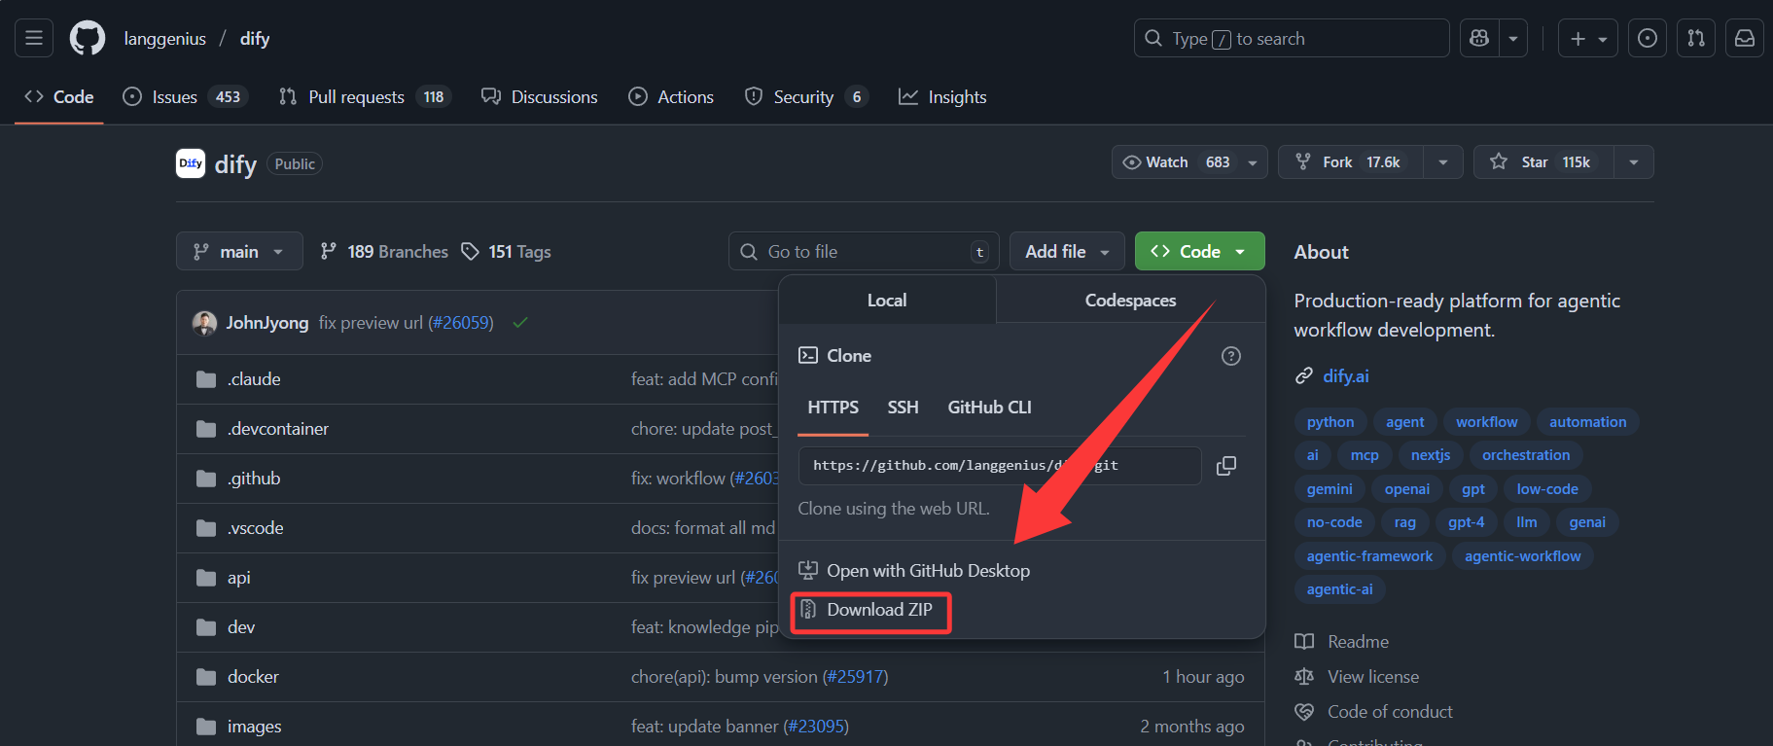Open Copilot chat icon in header
This screenshot has height=746, width=1773.
1479,38
